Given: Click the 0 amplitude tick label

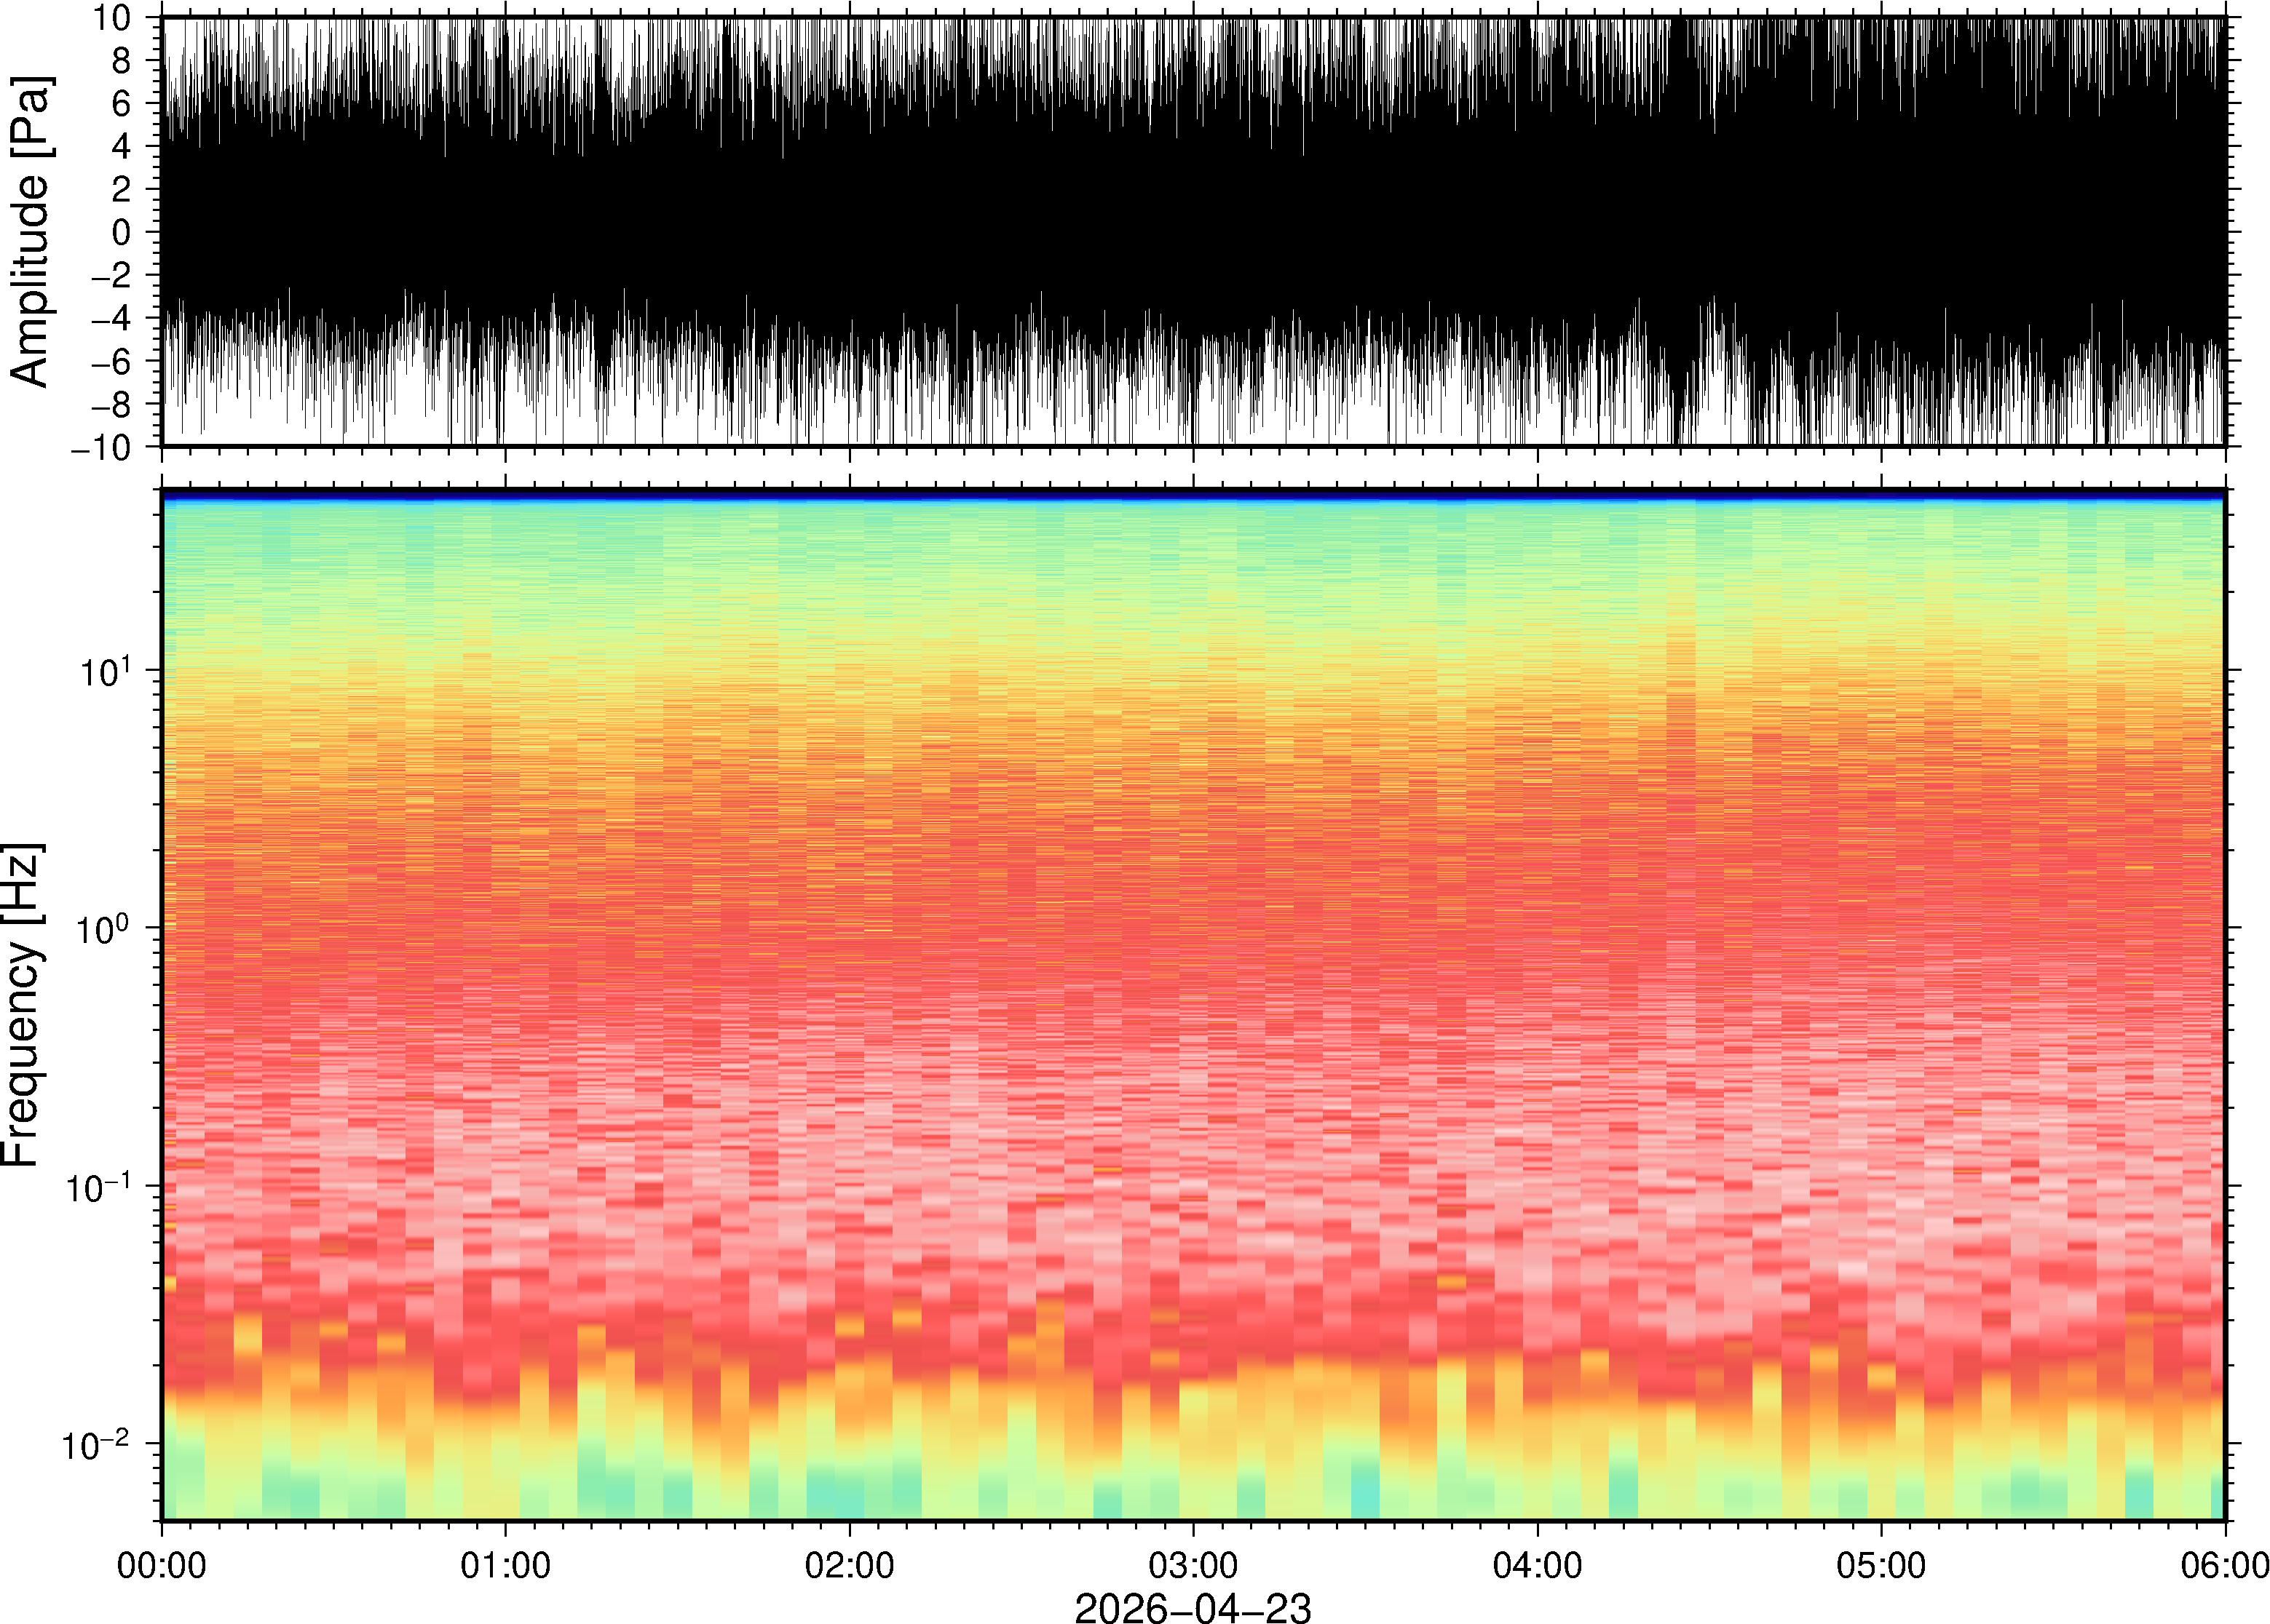Looking at the screenshot, I should coord(122,232).
